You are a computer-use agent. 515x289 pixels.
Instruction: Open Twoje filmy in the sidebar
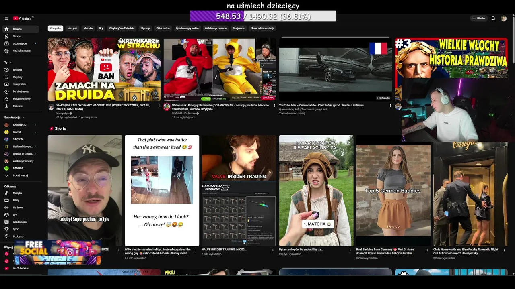click(x=20, y=84)
